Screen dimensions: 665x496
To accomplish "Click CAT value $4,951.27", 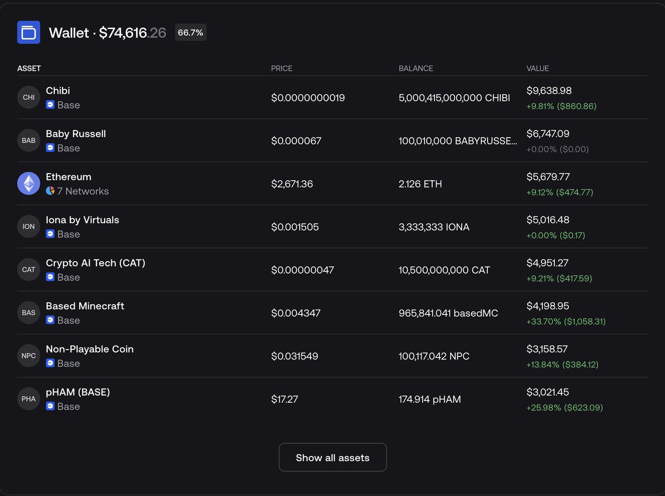I will 548,263.
